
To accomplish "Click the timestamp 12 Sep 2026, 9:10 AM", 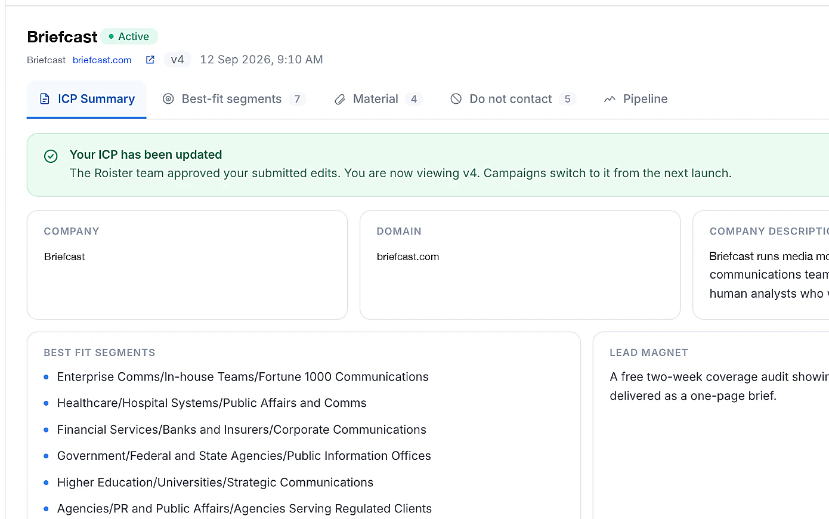I will 261,60.
